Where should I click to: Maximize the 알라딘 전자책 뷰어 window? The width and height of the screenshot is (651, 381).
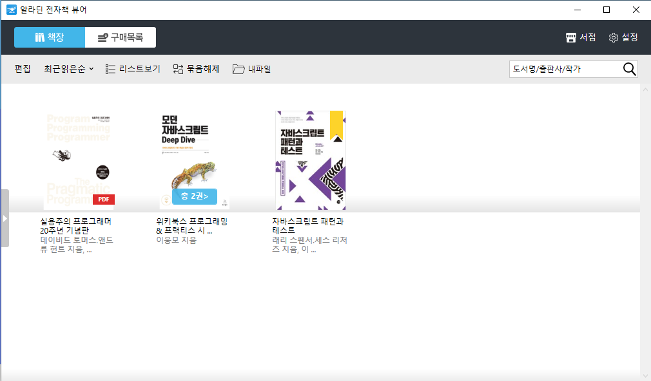[x=607, y=10]
